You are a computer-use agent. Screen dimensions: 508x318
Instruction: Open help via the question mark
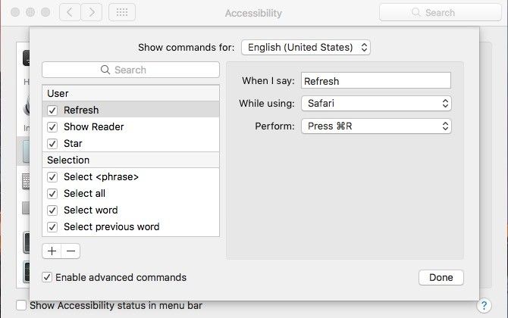484,306
